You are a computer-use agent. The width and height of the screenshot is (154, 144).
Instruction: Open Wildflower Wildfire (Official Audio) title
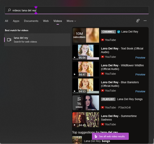click(122, 67)
